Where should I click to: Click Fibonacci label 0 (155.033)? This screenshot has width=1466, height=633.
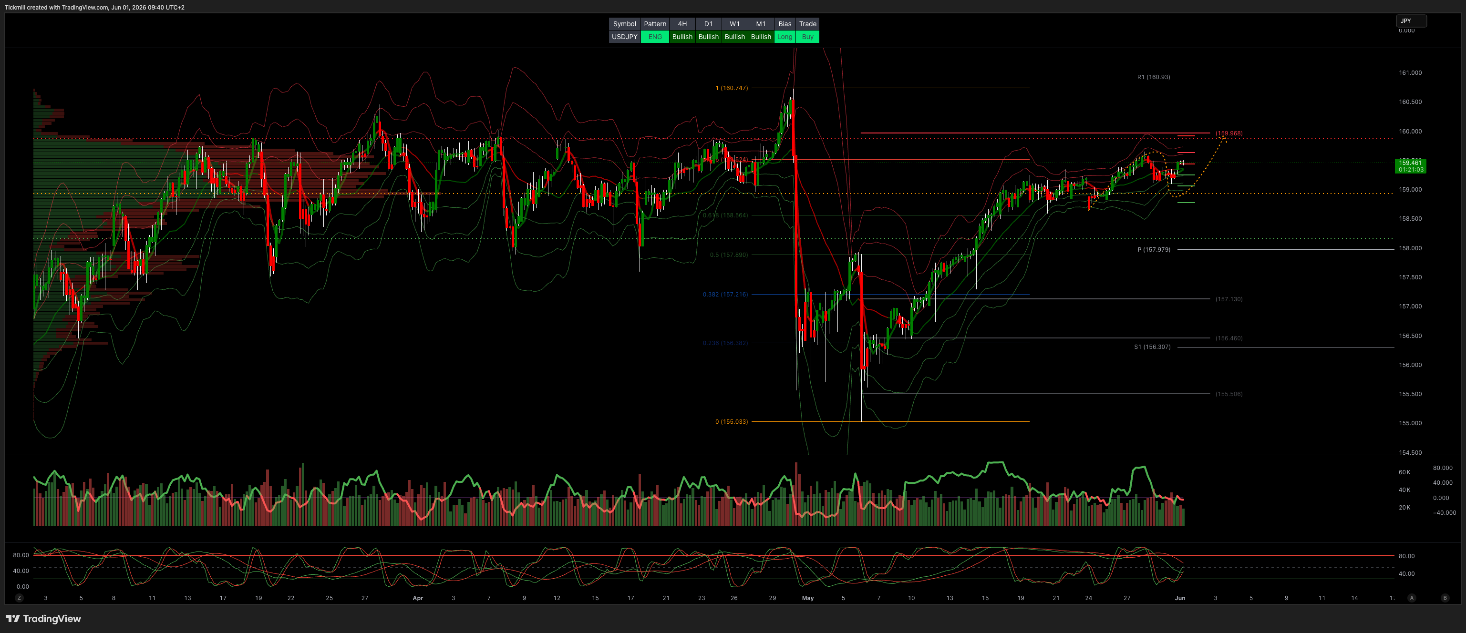731,422
